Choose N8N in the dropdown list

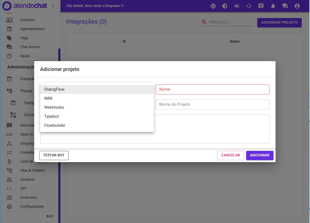click(97, 98)
